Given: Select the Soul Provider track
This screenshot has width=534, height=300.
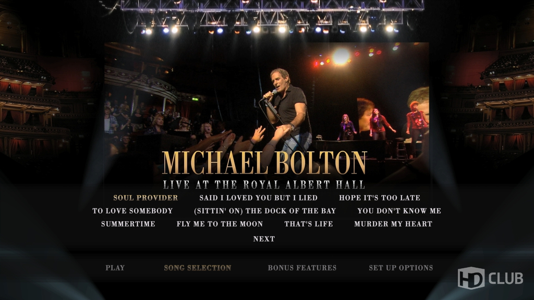Looking at the screenshot, I should [145, 197].
